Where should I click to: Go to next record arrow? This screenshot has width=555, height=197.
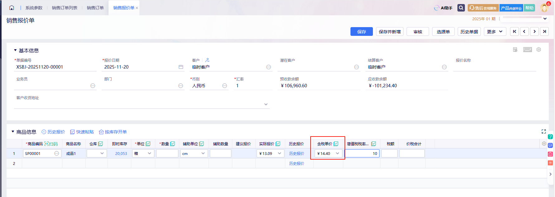coord(534,31)
